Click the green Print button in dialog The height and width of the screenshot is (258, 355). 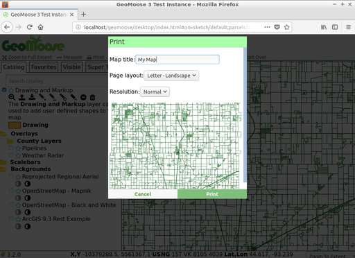pyautogui.click(x=212, y=194)
